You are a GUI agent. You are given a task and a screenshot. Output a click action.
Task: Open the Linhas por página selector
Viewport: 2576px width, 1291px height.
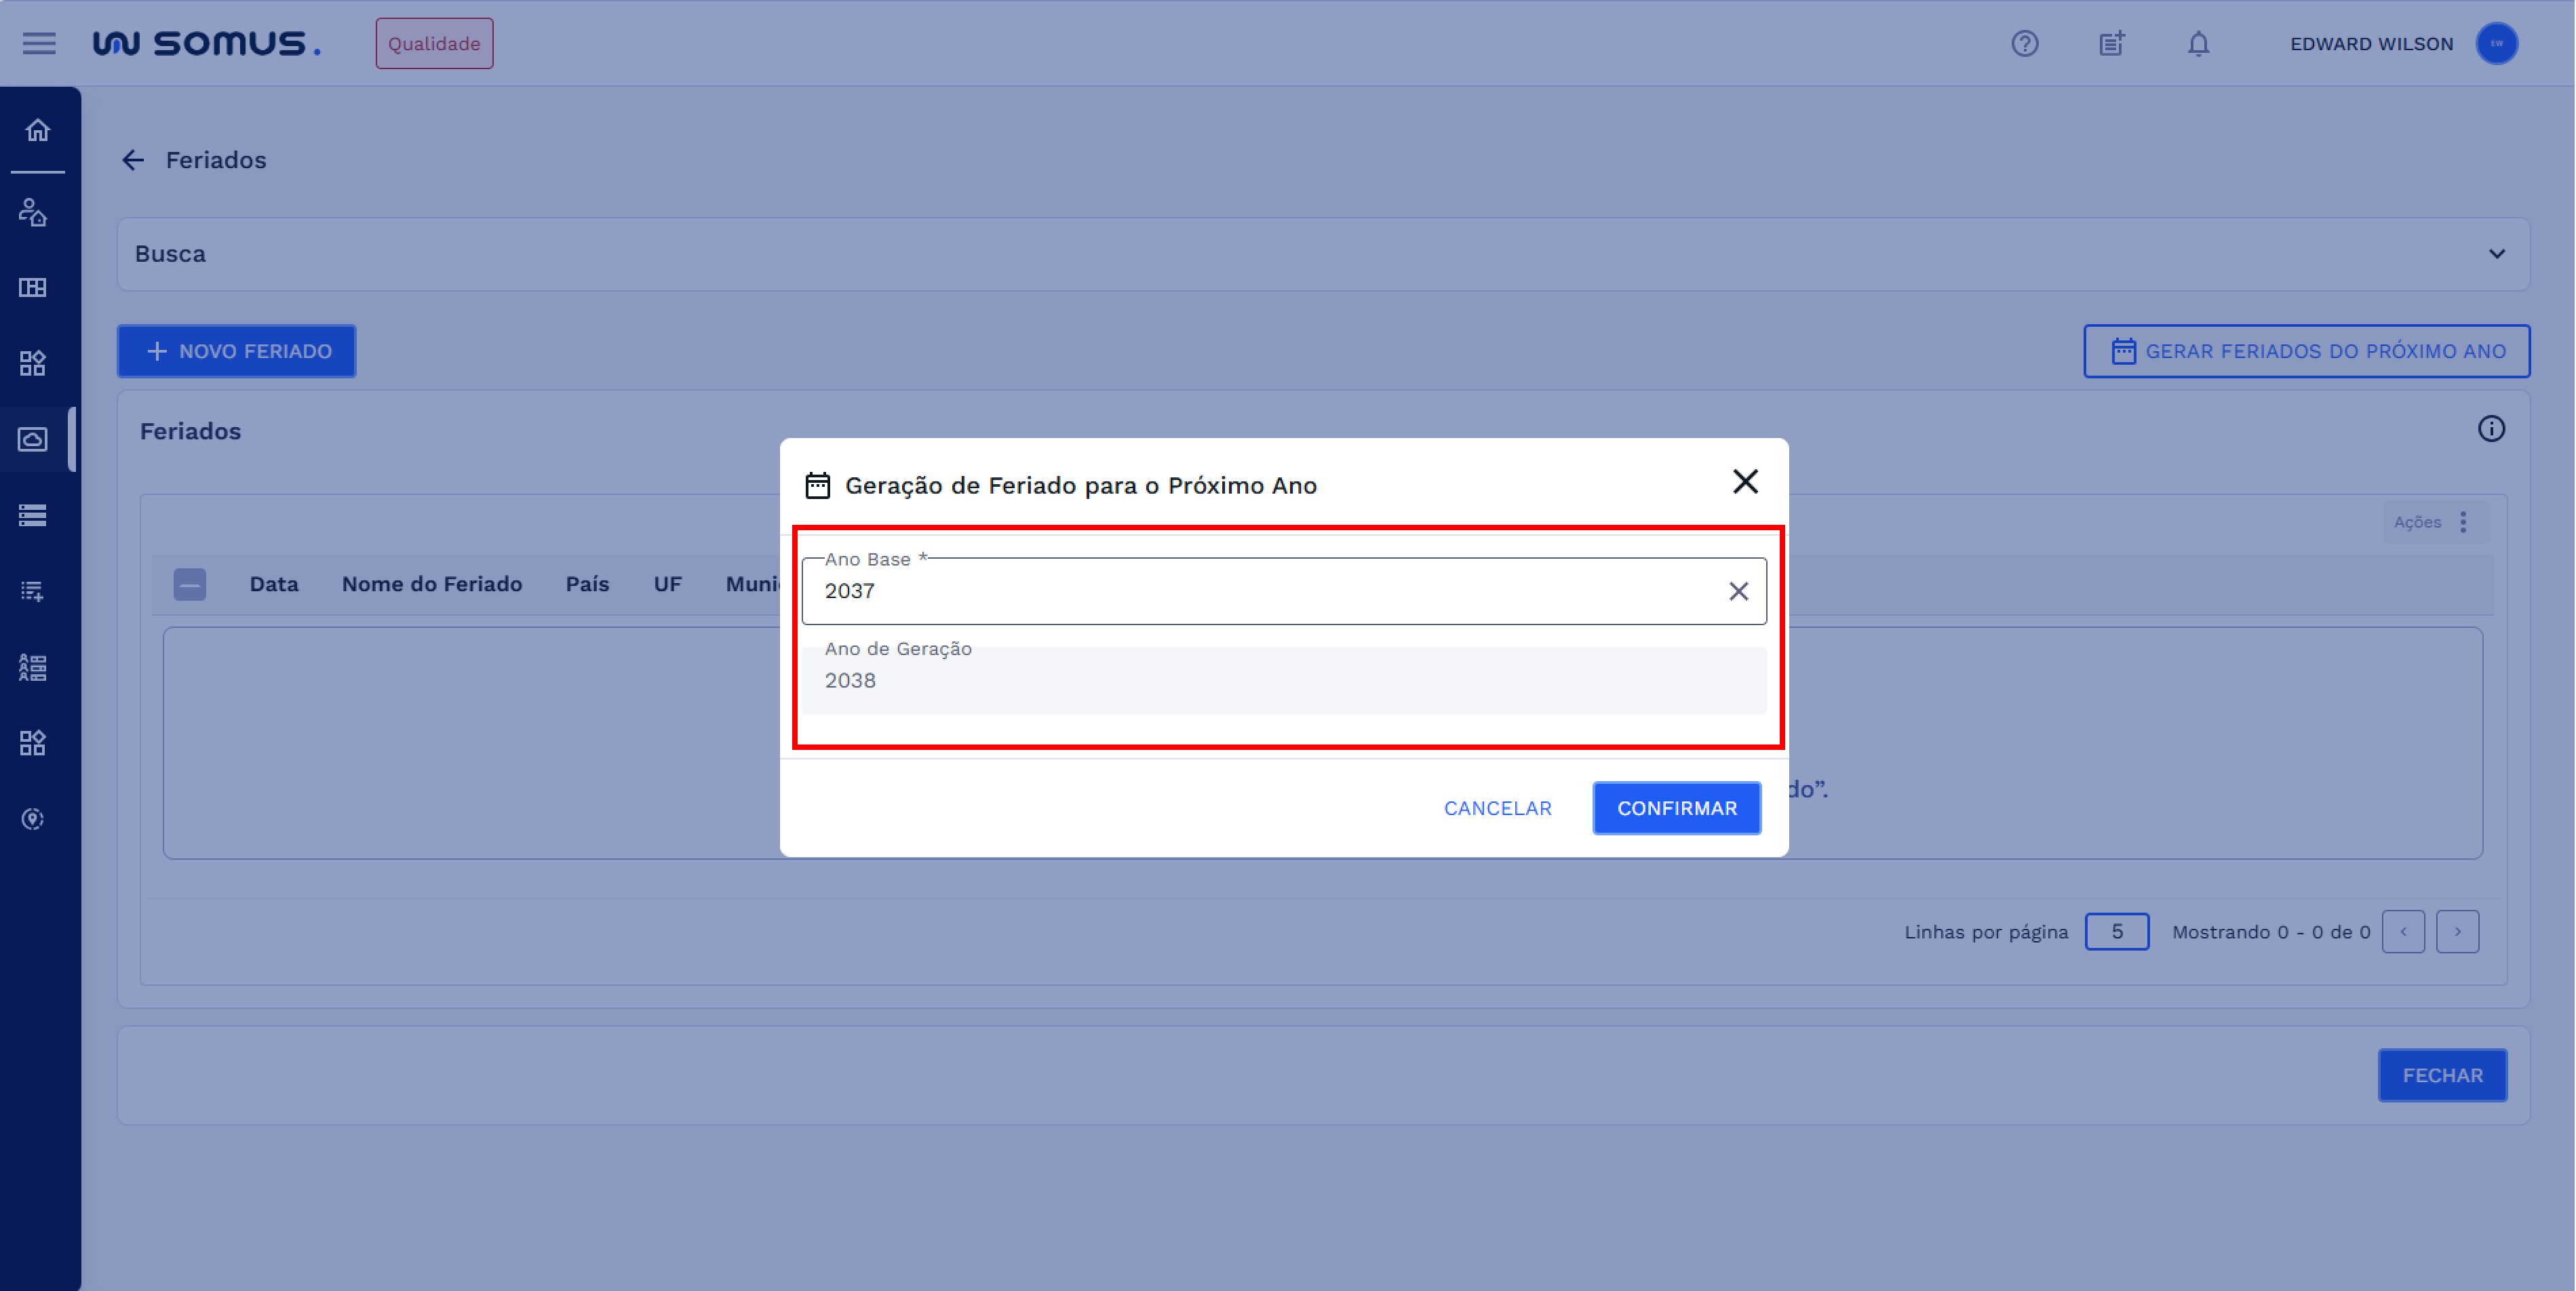click(x=2116, y=931)
